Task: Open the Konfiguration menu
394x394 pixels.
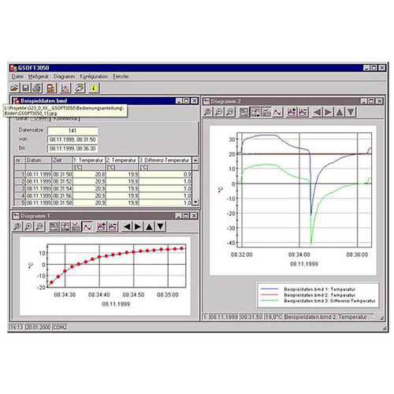Action: point(94,76)
